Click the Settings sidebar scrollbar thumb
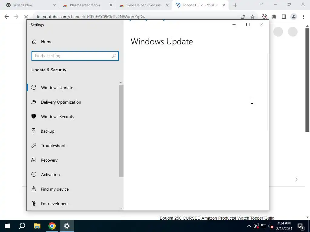The height and width of the screenshot is (232, 310). [121, 131]
